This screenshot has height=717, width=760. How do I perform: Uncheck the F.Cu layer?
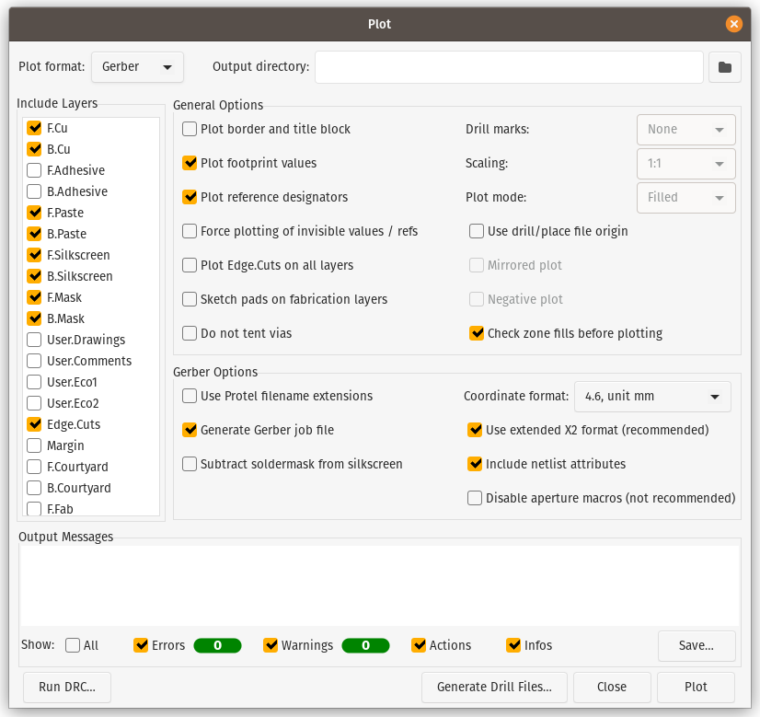click(34, 129)
